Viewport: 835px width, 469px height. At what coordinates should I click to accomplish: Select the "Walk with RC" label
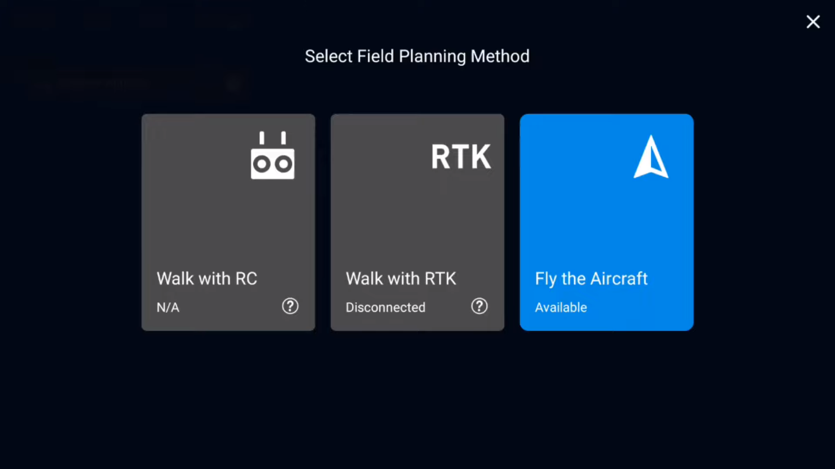pos(207,278)
